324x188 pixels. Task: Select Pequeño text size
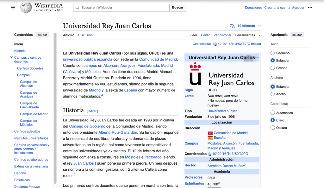coord(272,53)
